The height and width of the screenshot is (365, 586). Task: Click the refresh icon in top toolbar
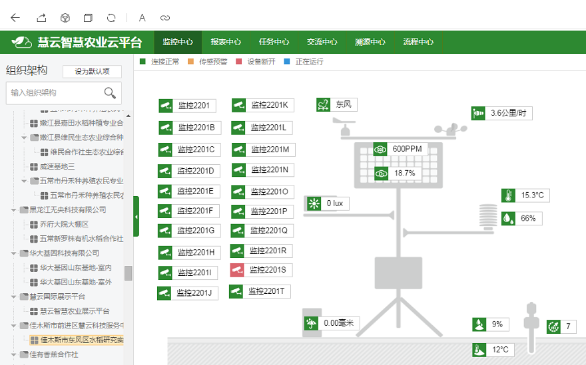111,18
